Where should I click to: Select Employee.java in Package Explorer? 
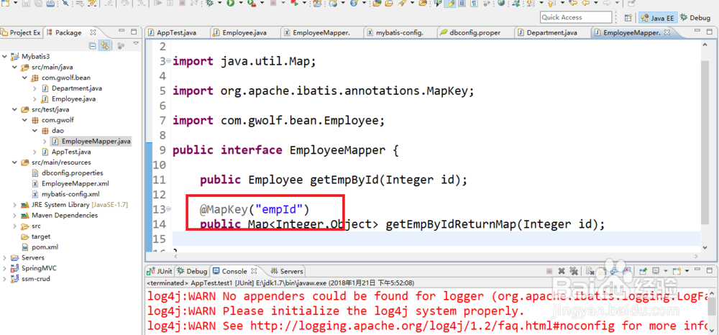point(69,98)
